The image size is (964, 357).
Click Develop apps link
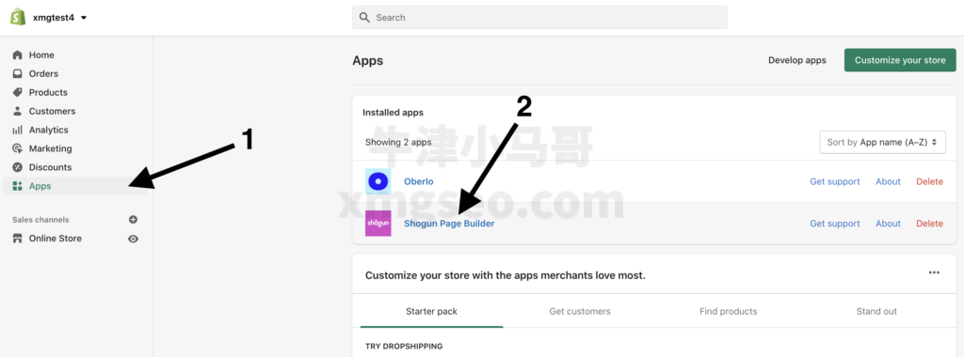click(x=797, y=60)
